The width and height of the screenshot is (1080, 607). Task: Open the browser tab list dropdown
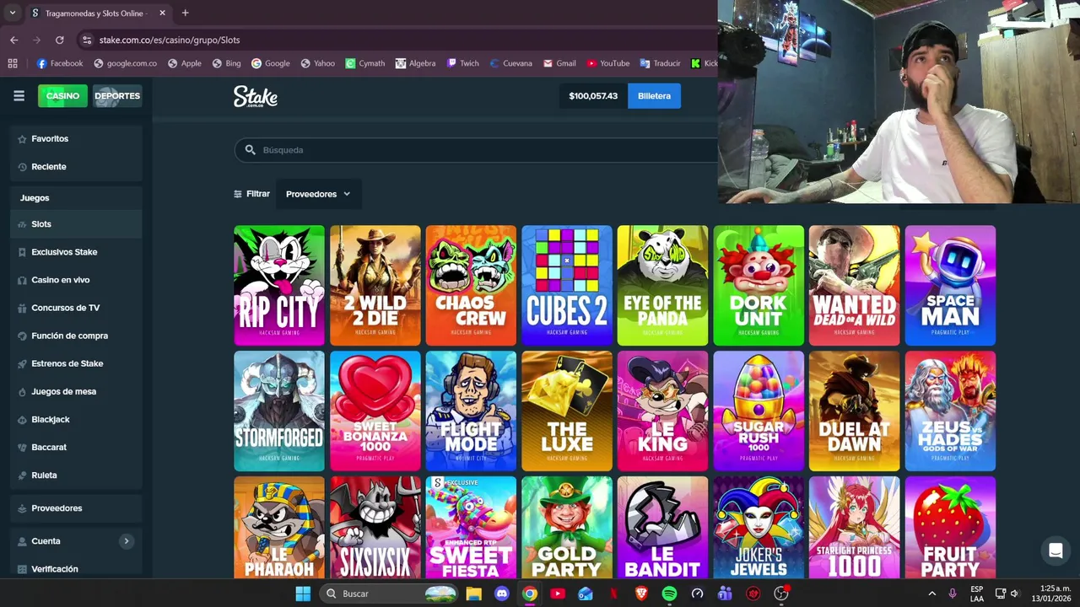pyautogui.click(x=12, y=13)
